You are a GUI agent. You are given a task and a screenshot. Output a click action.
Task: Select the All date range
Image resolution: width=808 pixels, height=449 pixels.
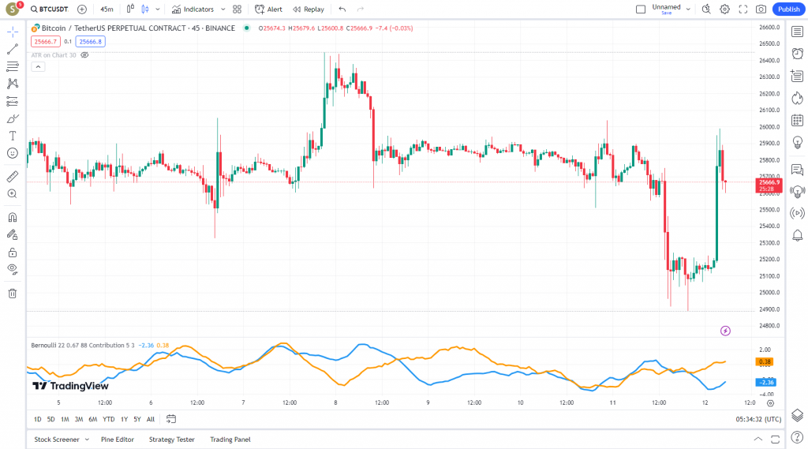pyautogui.click(x=151, y=419)
